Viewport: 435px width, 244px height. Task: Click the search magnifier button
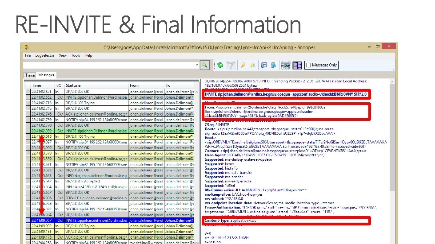(205, 65)
